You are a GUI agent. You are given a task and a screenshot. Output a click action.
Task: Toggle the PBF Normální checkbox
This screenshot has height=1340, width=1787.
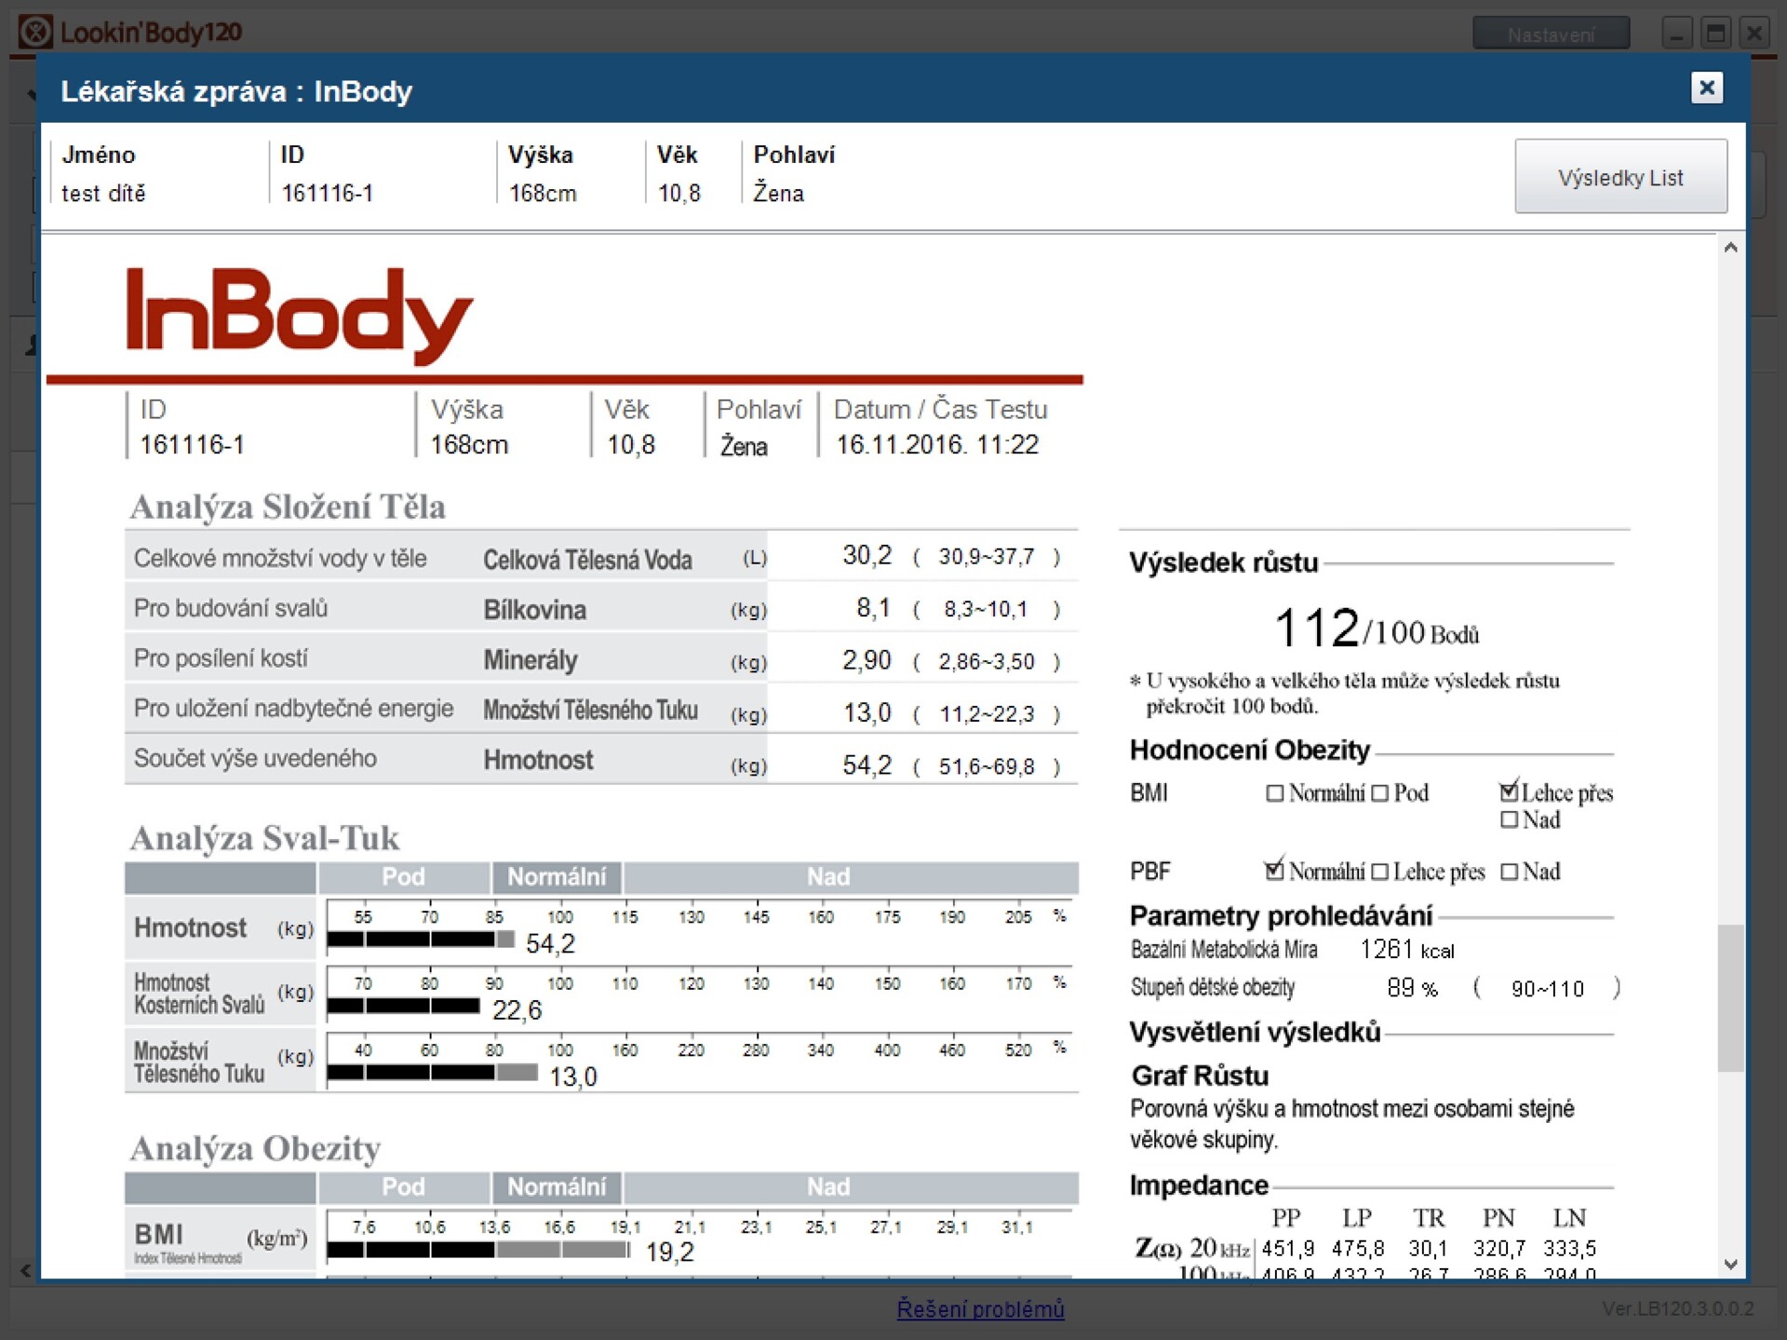click(x=1274, y=871)
